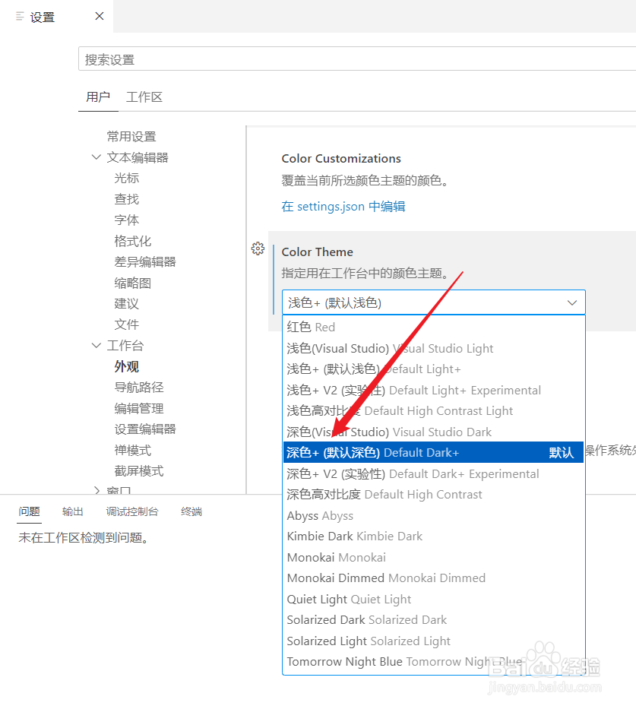Click the Color Theme dropdown chevron arrow

tap(572, 302)
